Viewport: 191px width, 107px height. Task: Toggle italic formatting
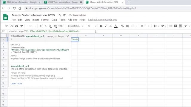pyautogui.click(x=106, y=26)
